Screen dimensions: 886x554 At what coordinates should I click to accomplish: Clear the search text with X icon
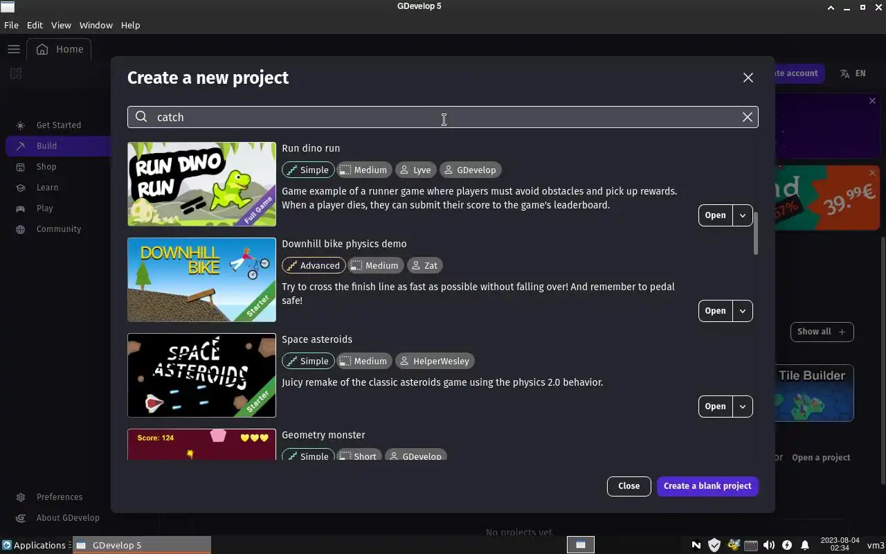pos(748,117)
